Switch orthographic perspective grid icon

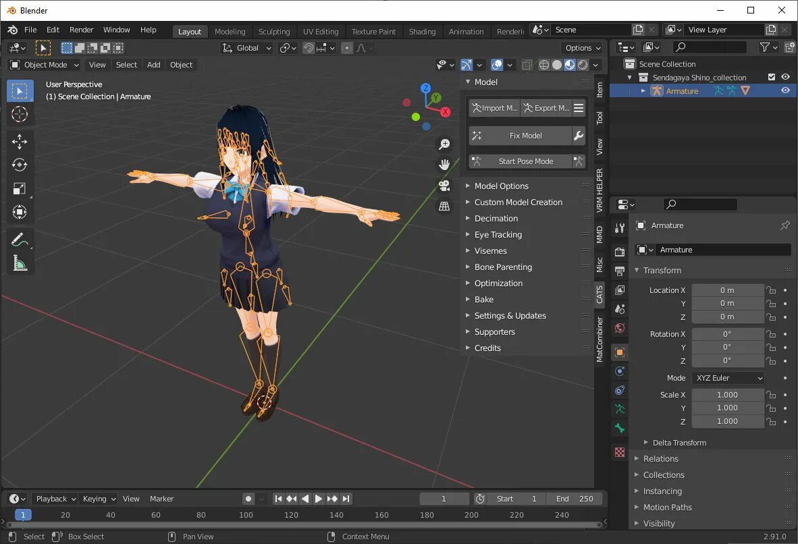tap(444, 206)
